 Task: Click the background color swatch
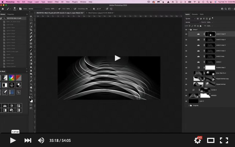click(32, 101)
